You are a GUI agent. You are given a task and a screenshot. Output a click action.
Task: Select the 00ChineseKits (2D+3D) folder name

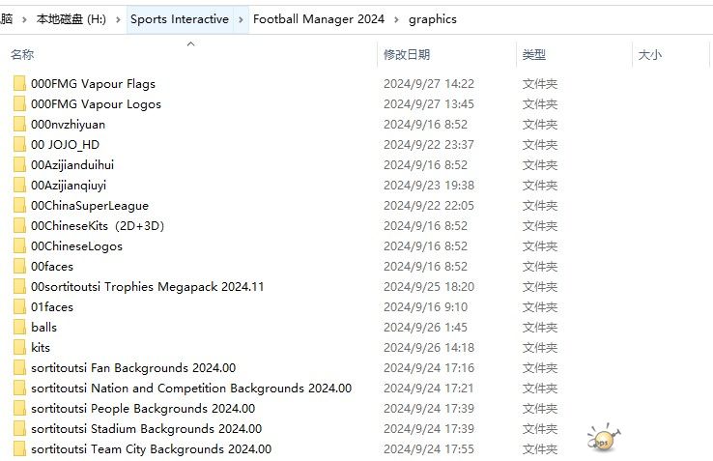click(98, 226)
